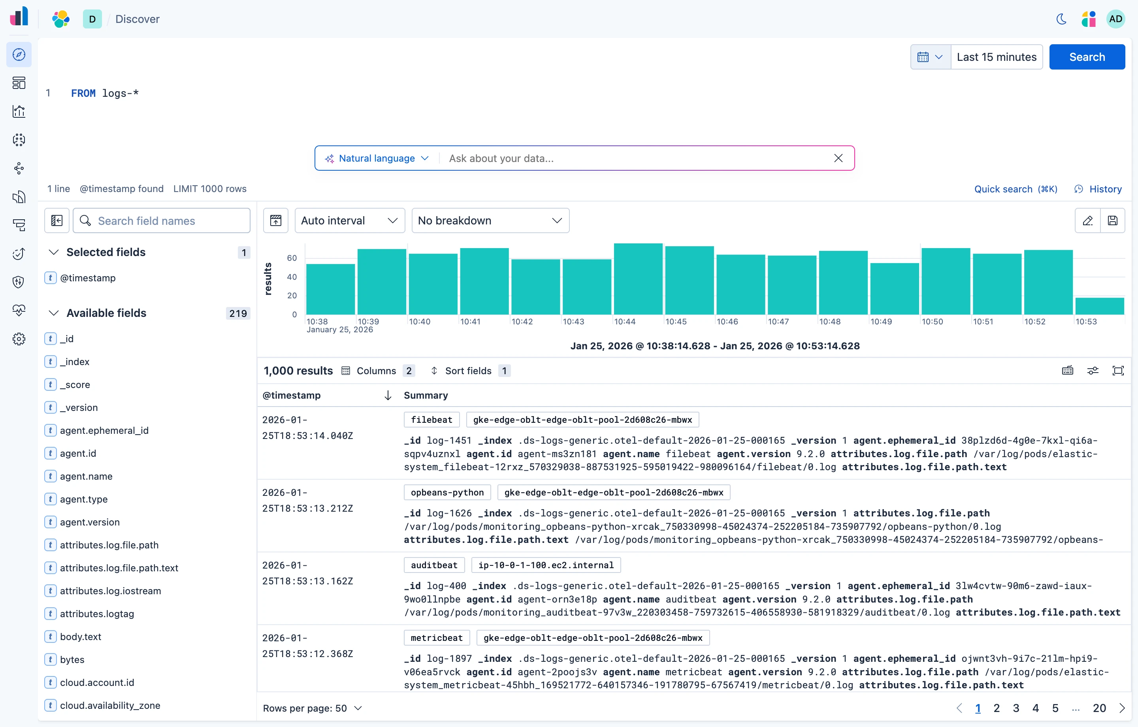
Task: Open the Security shield icon in sidebar
Action: tap(19, 282)
